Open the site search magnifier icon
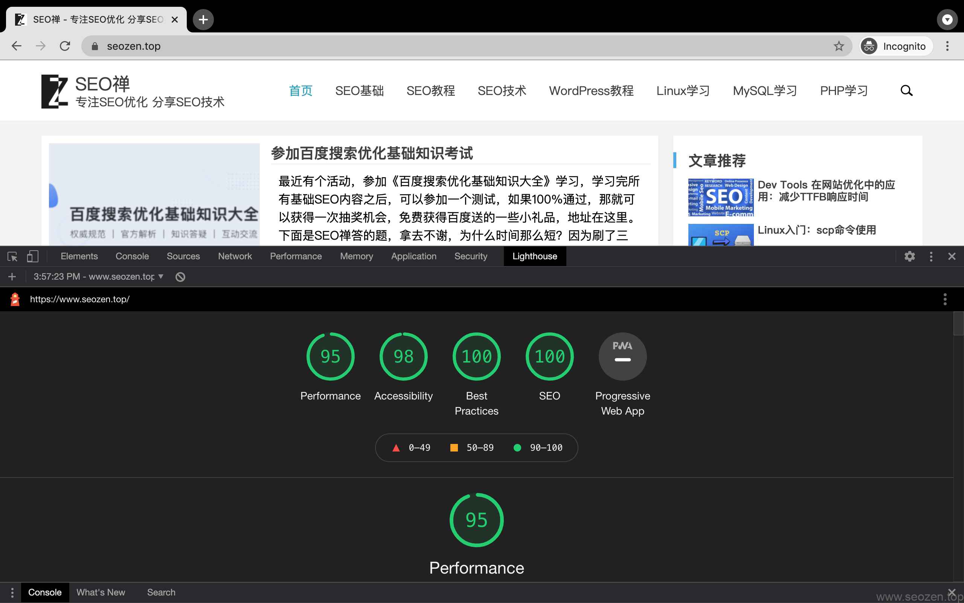Image resolution: width=964 pixels, height=603 pixels. [906, 90]
